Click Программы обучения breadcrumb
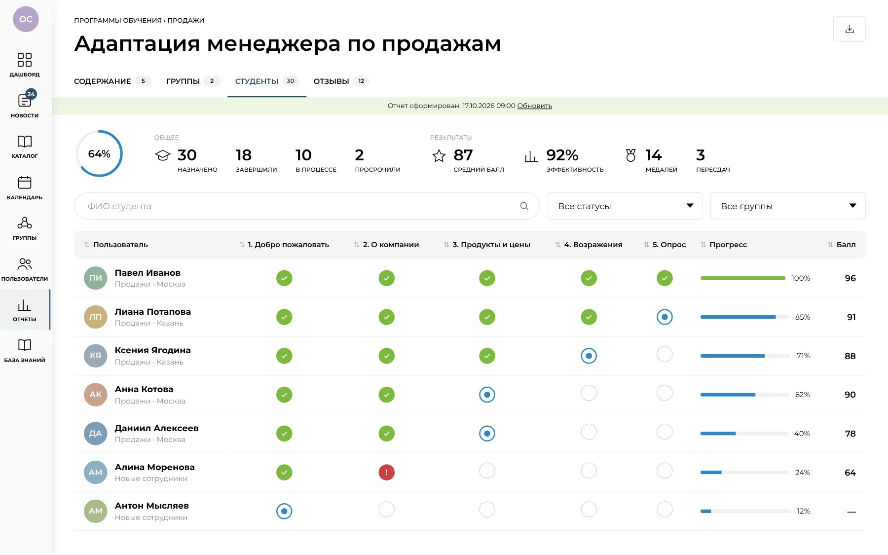This screenshot has width=888, height=555. click(118, 20)
